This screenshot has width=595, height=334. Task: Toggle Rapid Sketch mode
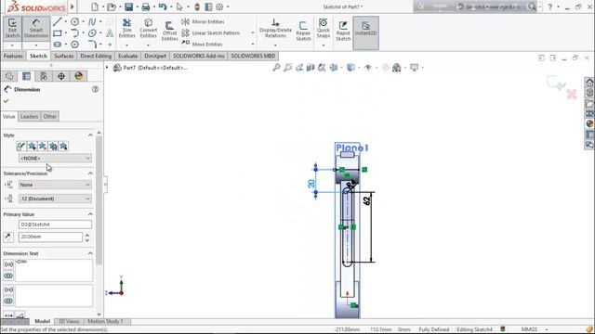343,31
